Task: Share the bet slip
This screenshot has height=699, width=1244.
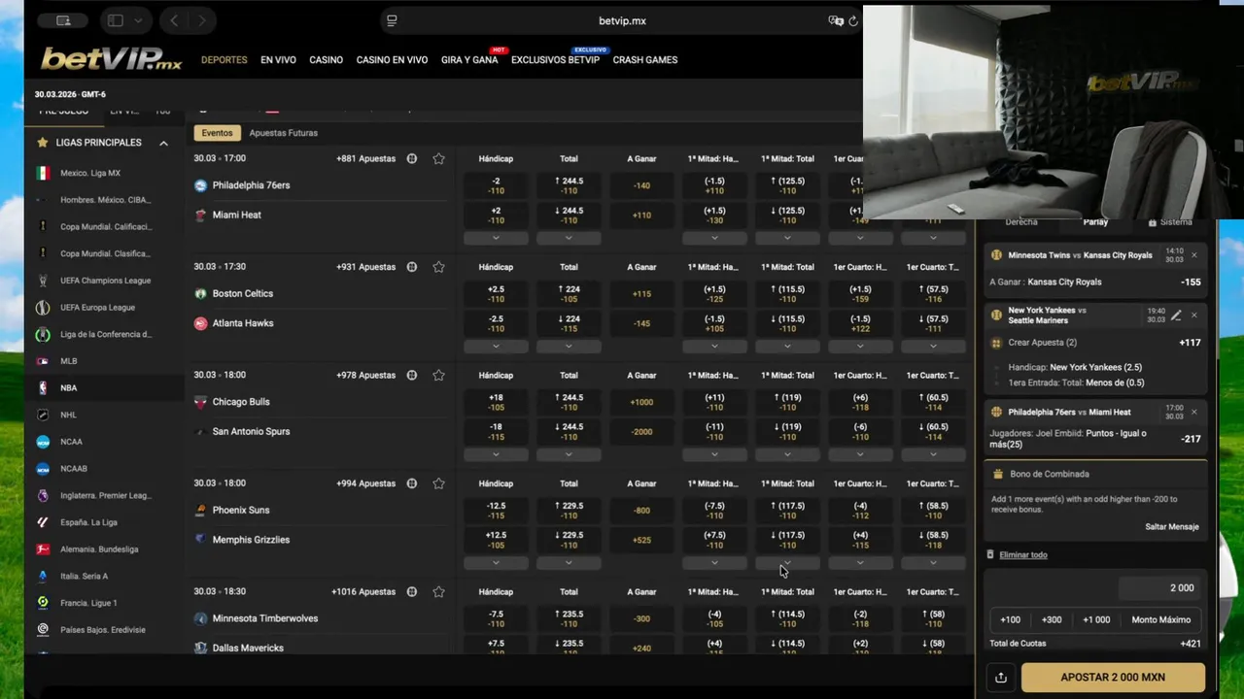Action: [x=1000, y=678]
